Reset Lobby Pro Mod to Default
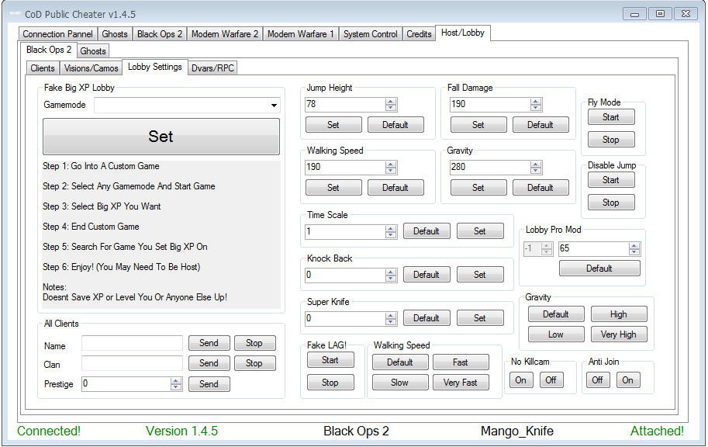This screenshot has width=708, height=447. [599, 268]
